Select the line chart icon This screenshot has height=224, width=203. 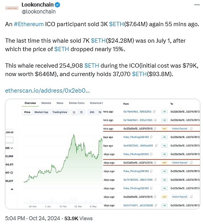[74, 112]
